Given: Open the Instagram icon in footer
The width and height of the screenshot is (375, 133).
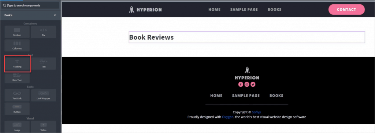Looking at the screenshot, I should point(247,84).
